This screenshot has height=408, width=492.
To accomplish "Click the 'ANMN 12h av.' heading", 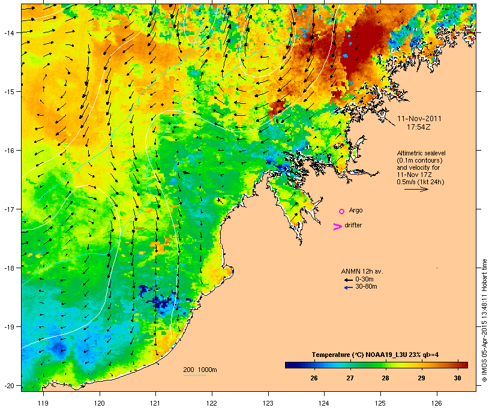I will pyautogui.click(x=362, y=271).
